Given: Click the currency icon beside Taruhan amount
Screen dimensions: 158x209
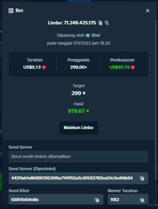Looking at the screenshot, I should (x=44, y=67).
